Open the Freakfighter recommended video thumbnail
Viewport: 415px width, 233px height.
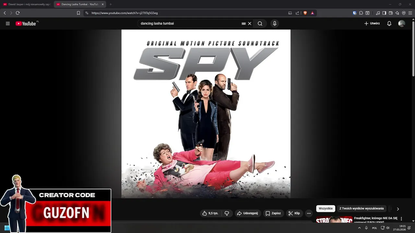point(334,219)
